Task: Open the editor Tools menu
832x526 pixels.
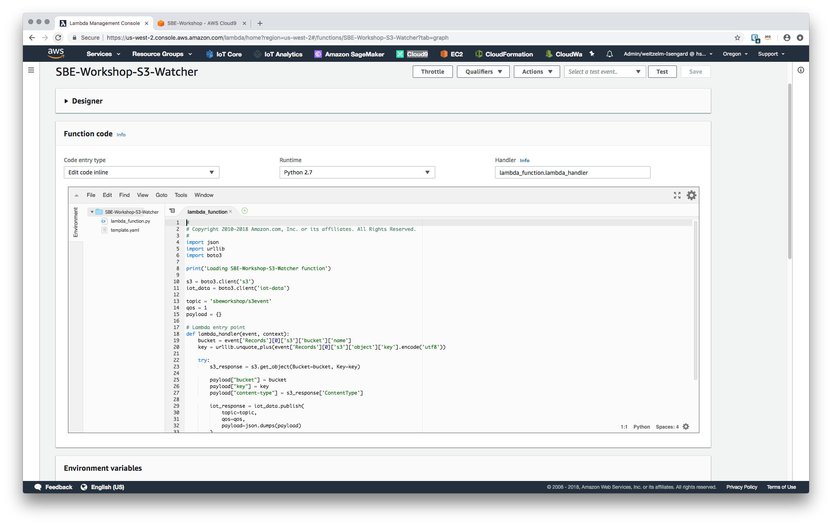Action: (181, 195)
